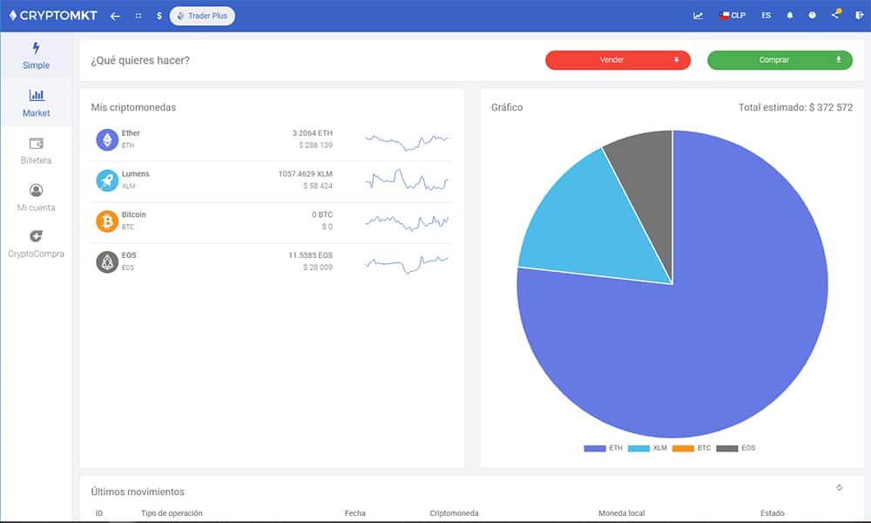Toggle EOS legend swatch in chart

click(727, 449)
